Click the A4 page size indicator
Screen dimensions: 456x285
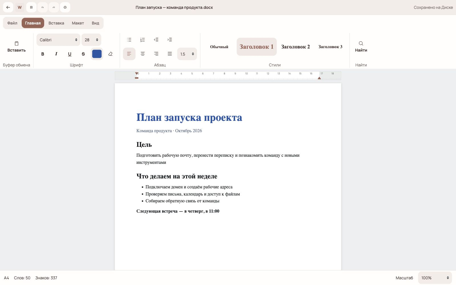coord(7,278)
